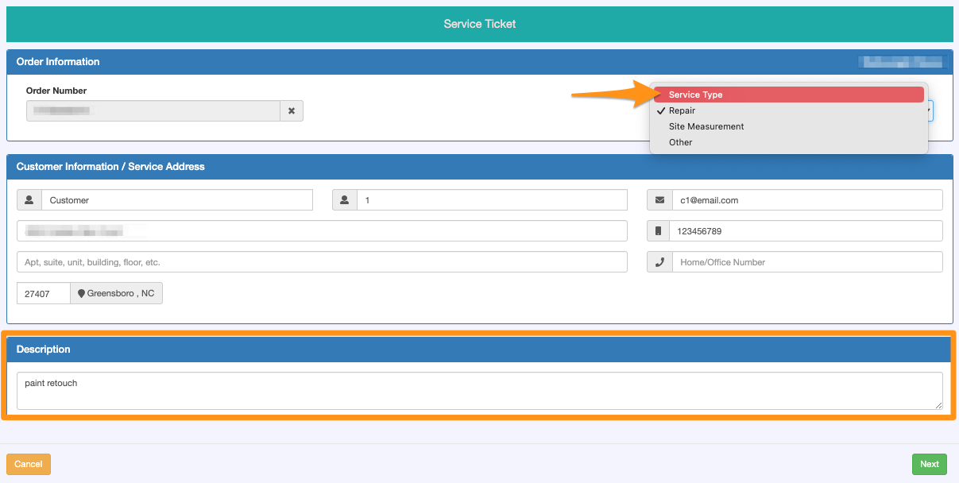This screenshot has height=483, width=959.
Task: Cancel the service ticket
Action: tap(29, 464)
